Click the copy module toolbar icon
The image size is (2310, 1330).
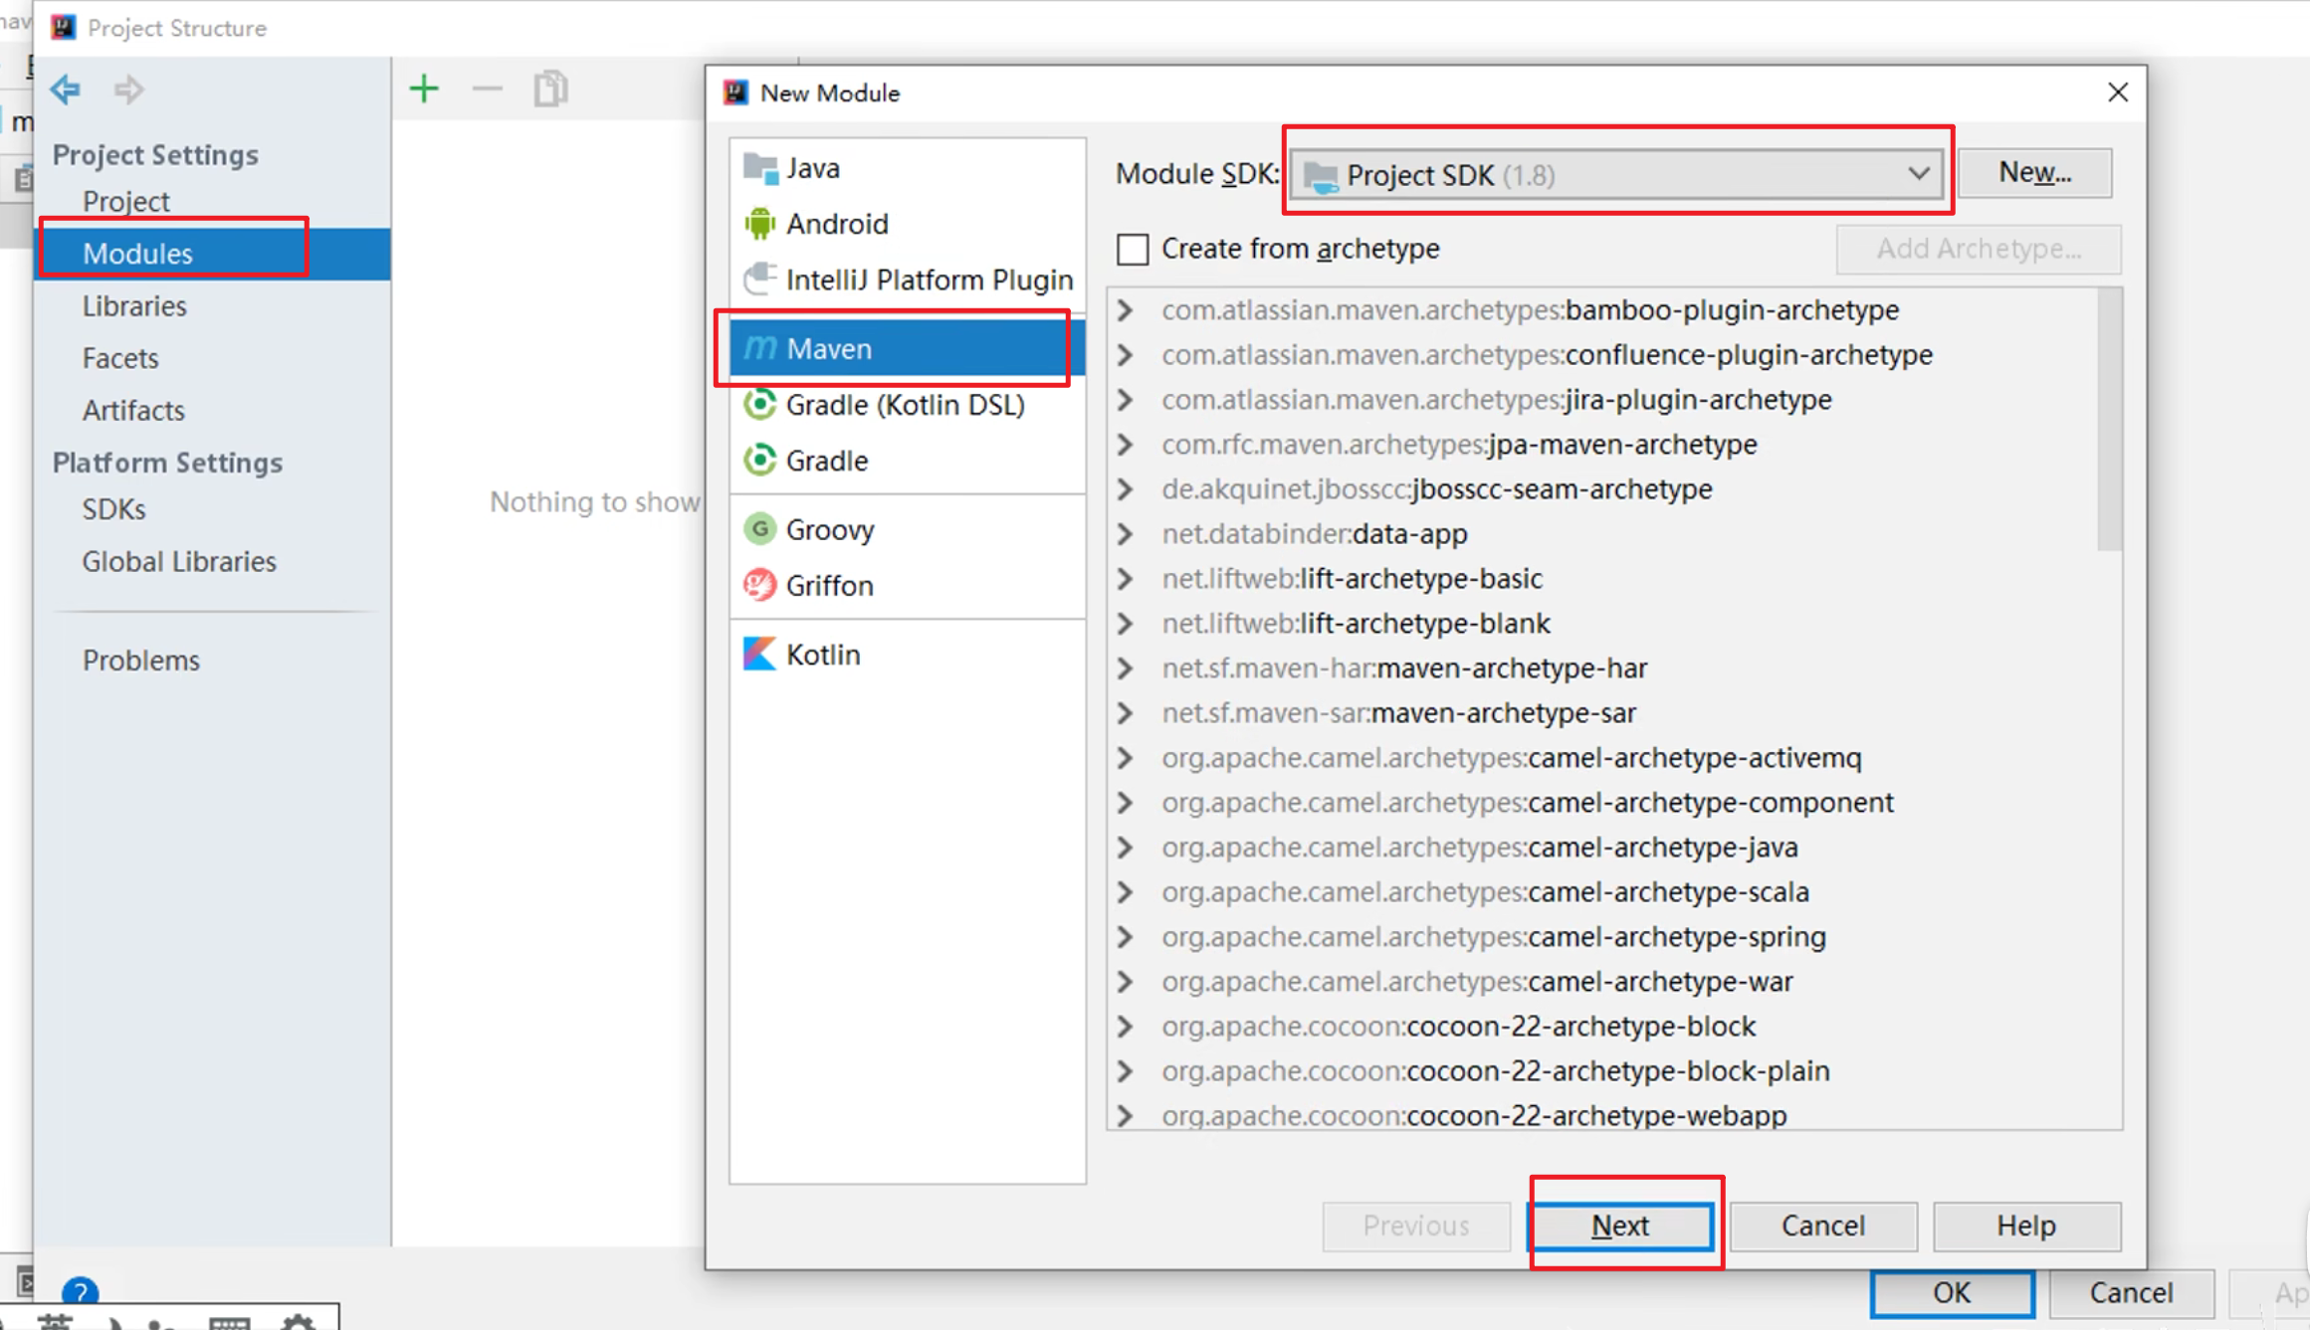pos(550,90)
